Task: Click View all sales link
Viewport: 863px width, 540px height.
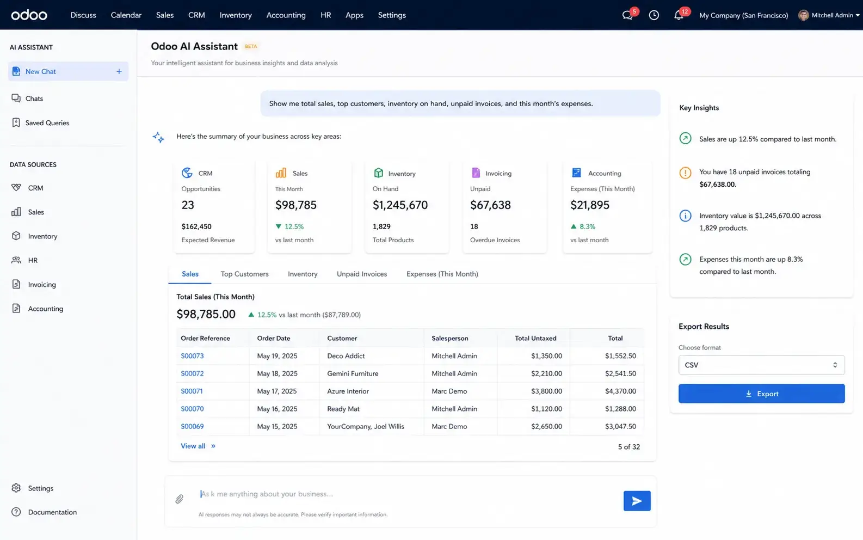Action: pos(198,446)
